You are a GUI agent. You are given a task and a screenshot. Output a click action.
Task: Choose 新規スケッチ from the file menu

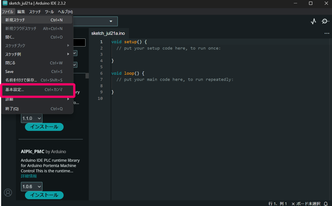(37, 20)
